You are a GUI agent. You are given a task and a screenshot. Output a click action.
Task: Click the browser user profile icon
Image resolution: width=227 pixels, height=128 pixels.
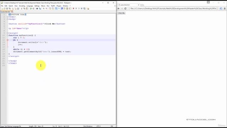pyautogui.click(x=208, y=2)
